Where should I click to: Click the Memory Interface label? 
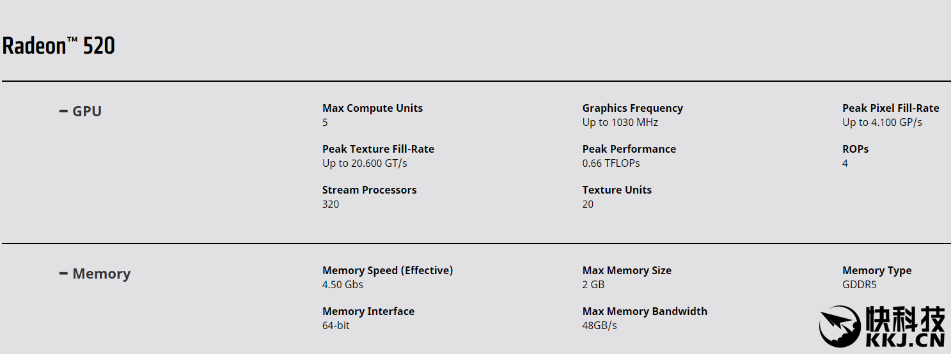coord(368,311)
